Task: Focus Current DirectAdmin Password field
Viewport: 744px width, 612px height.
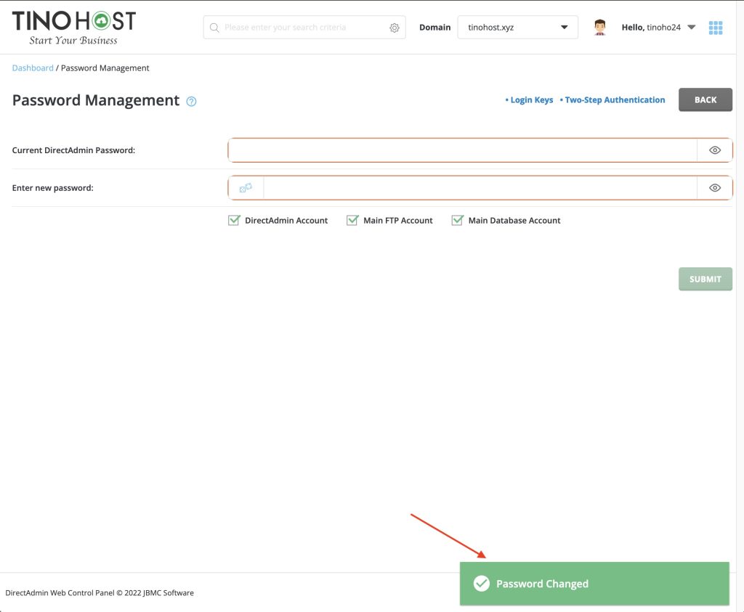Action: coord(463,150)
